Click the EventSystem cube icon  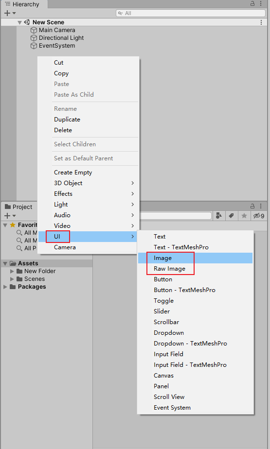point(34,46)
